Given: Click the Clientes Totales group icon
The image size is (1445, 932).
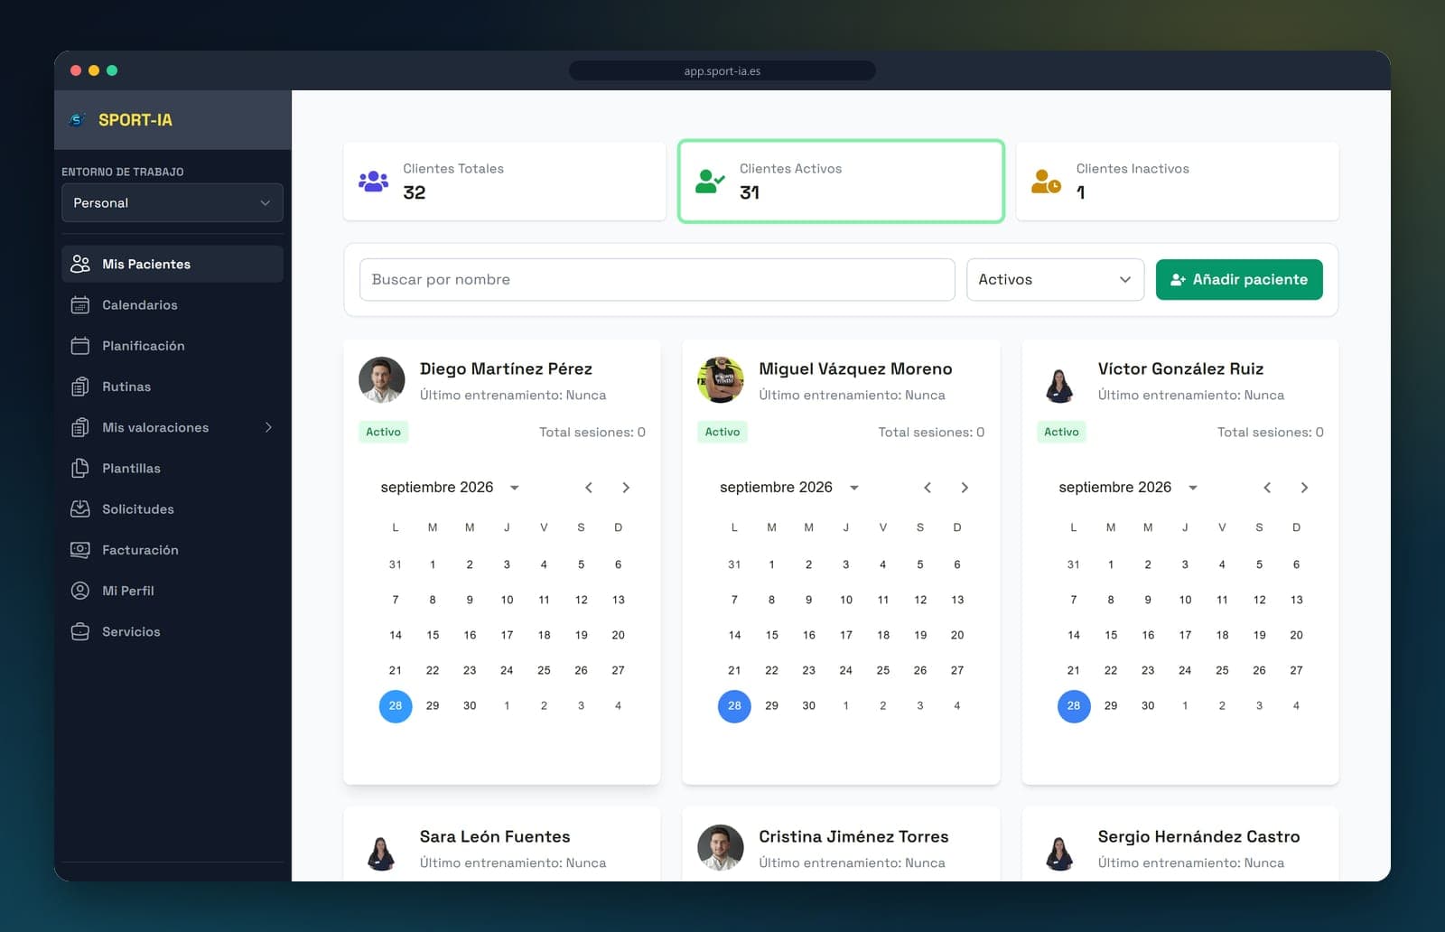Looking at the screenshot, I should [373, 182].
